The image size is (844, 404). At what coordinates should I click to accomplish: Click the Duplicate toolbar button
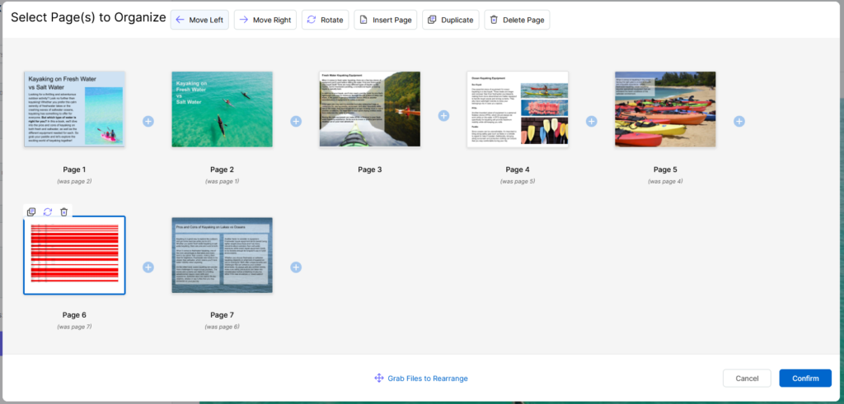tap(451, 20)
